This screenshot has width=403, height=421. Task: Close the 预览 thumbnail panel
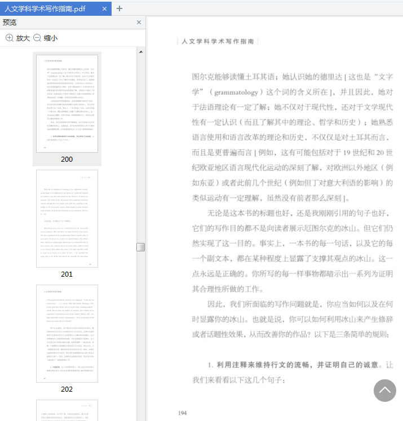(139, 23)
